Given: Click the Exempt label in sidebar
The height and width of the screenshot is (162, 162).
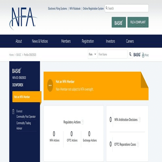Looking at the screenshot, I should tap(19, 111).
